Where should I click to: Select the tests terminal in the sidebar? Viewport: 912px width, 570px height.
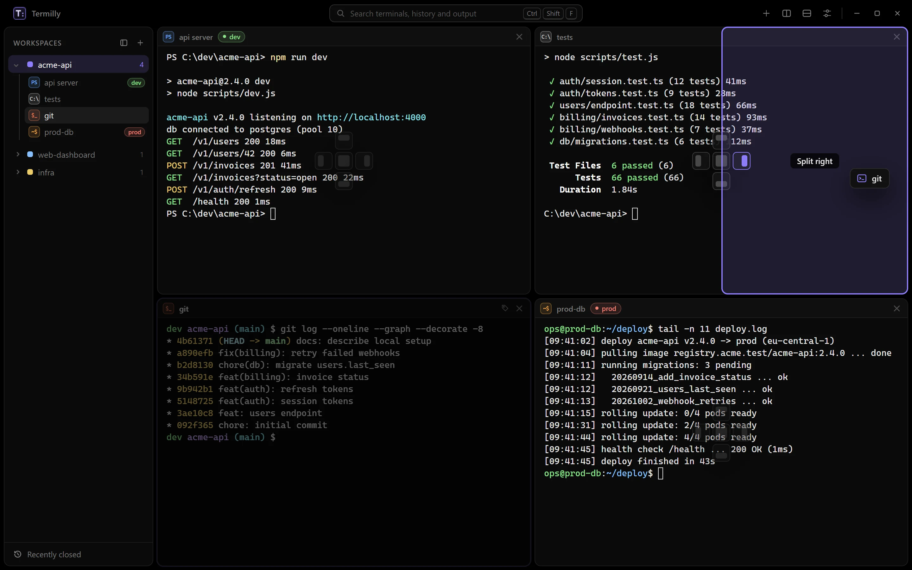[87, 99]
